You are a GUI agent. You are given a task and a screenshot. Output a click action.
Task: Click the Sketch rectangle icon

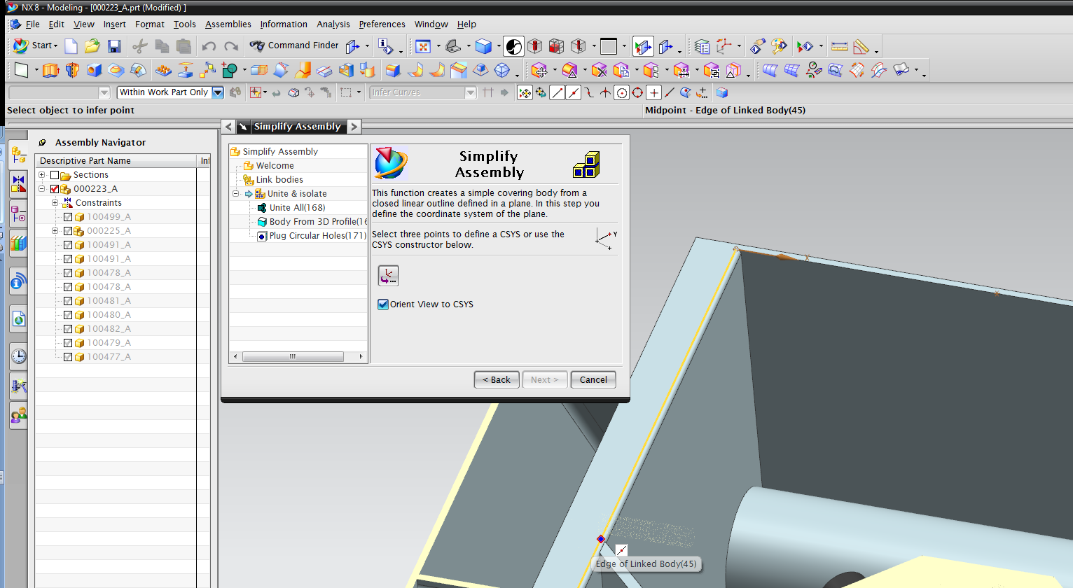tap(22, 70)
